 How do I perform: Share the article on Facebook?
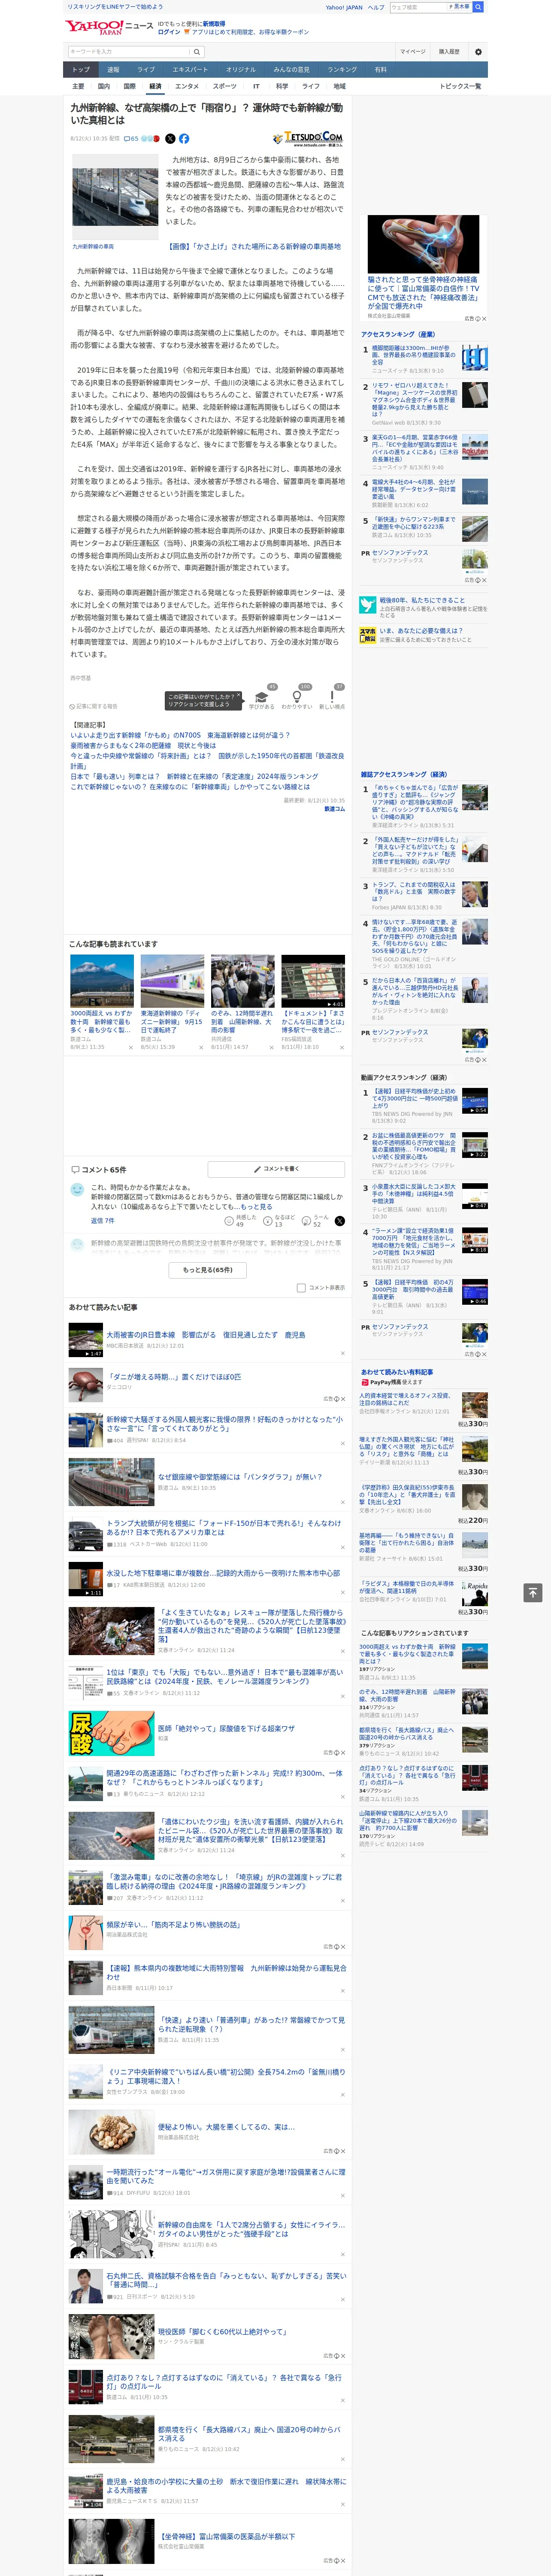(x=184, y=139)
